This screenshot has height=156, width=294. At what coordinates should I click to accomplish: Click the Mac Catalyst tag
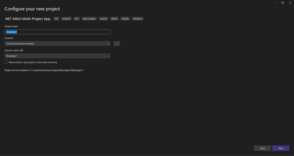point(89,19)
